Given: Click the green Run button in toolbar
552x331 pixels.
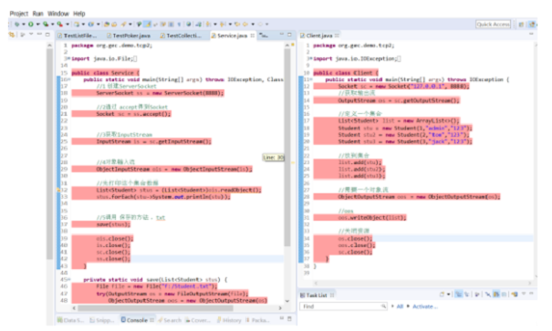Looking at the screenshot, I should [31, 25].
